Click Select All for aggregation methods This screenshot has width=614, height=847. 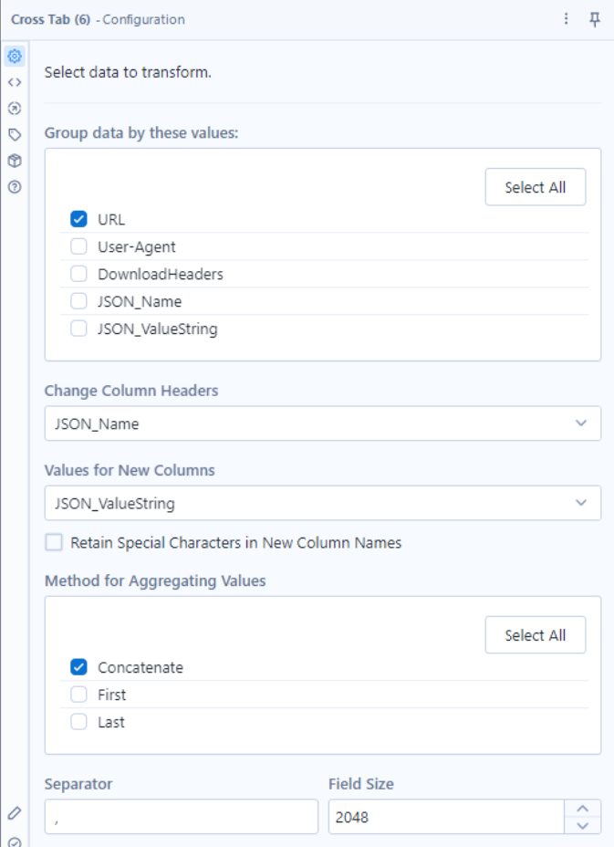pyautogui.click(x=535, y=635)
